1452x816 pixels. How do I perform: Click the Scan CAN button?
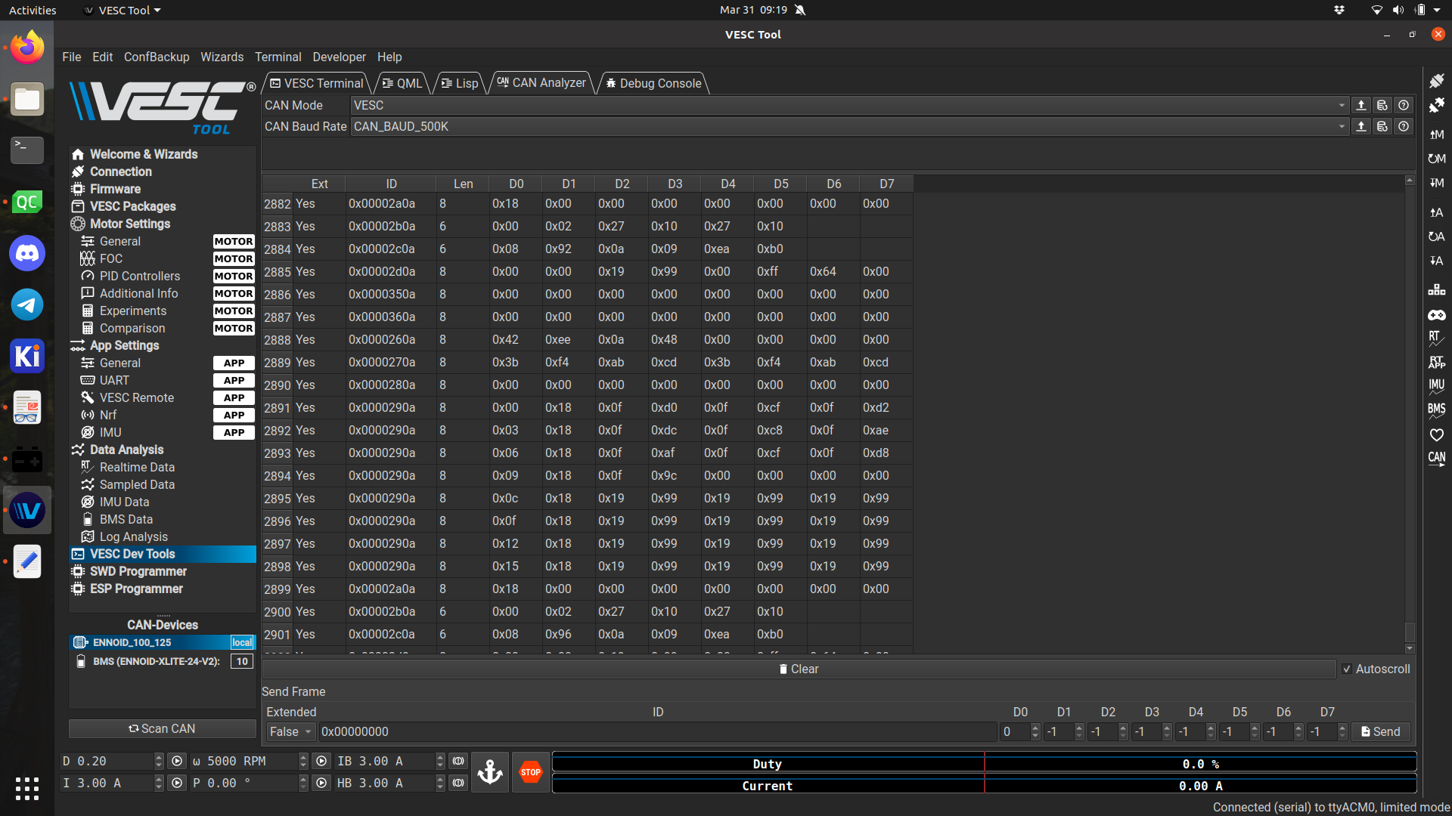point(162,728)
